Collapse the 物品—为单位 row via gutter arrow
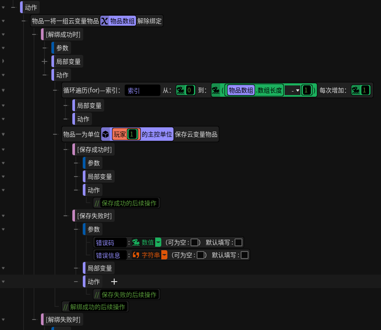 (x=3, y=134)
